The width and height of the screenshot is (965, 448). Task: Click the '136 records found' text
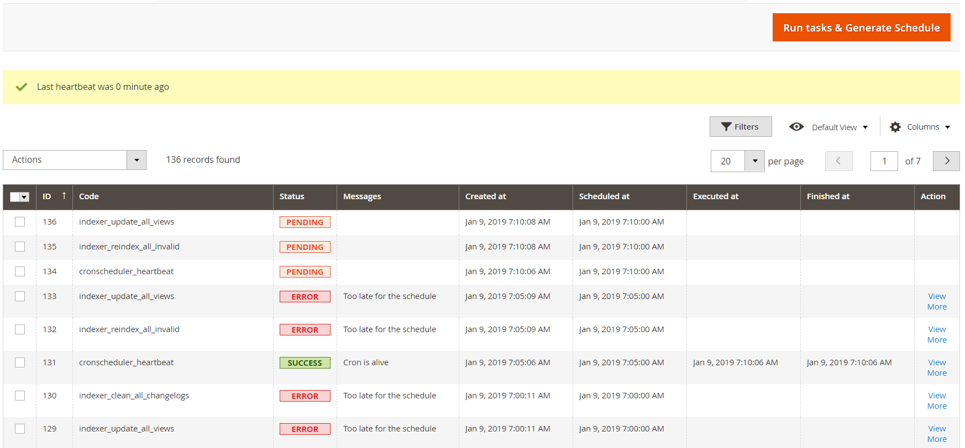coord(203,160)
